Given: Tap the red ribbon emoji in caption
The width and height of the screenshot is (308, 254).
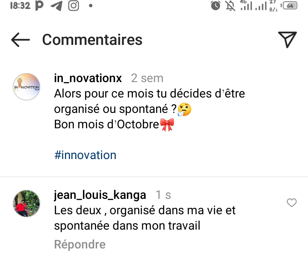Looking at the screenshot, I should 166,125.
